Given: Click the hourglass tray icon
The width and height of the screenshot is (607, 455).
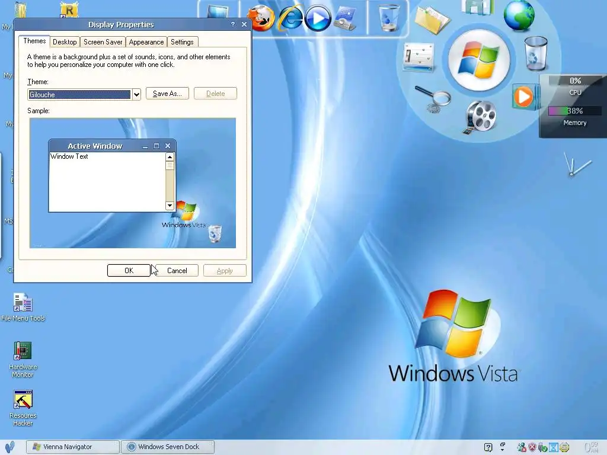Looking at the screenshot, I should pos(554,448).
